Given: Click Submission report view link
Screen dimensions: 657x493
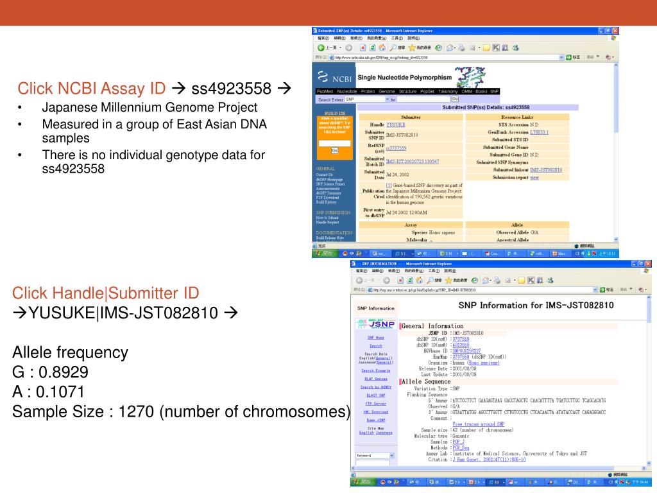Looking at the screenshot, I should point(534,177).
